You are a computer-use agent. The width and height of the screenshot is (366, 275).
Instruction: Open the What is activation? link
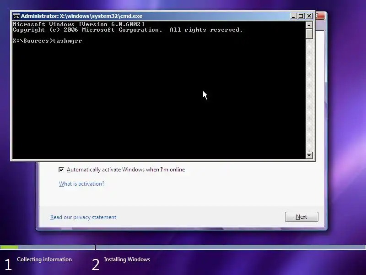[x=82, y=184]
